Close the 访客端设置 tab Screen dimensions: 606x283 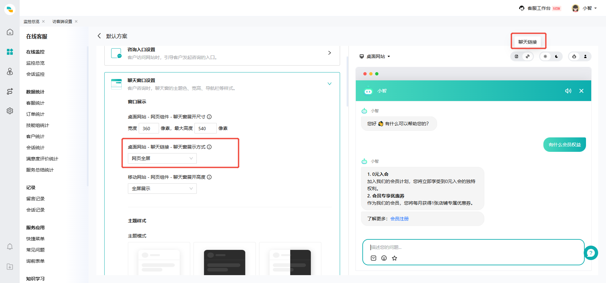76,21
